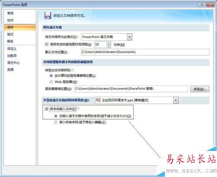Click the default file location path field

pos(145,52)
